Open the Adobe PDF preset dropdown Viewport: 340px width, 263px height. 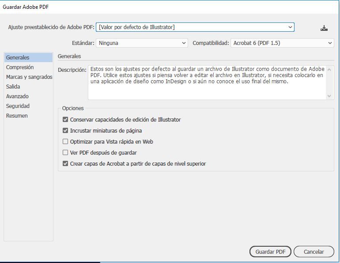coord(195,27)
